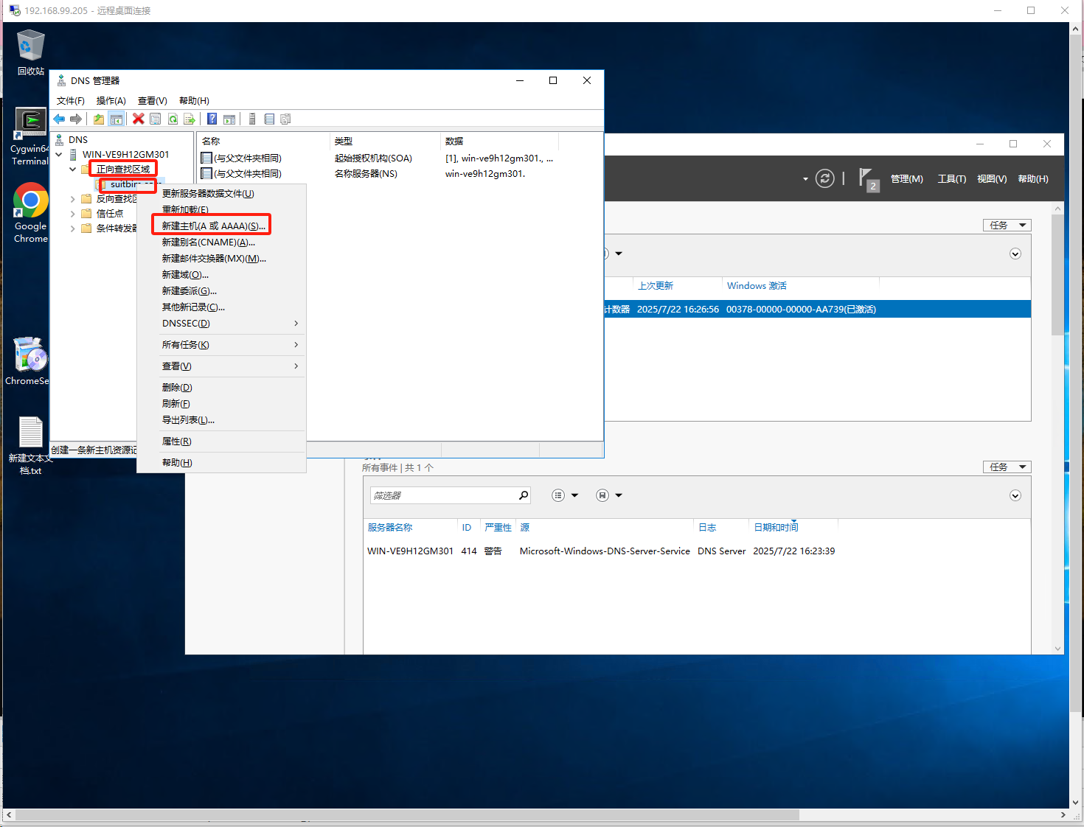
Task: Open Google Chrome desktop icon
Action: coord(30,212)
